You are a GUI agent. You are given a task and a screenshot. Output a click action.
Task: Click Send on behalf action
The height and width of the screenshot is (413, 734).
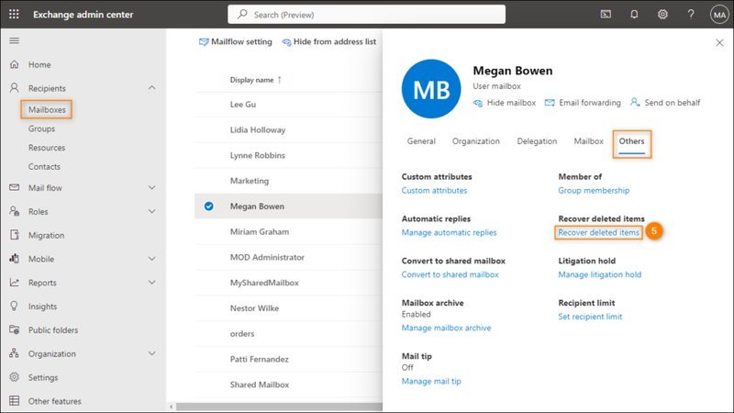click(x=665, y=103)
